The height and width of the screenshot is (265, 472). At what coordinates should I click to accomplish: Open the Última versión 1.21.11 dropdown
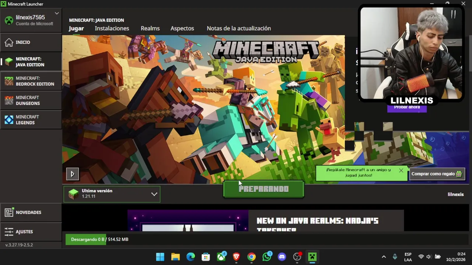112,194
